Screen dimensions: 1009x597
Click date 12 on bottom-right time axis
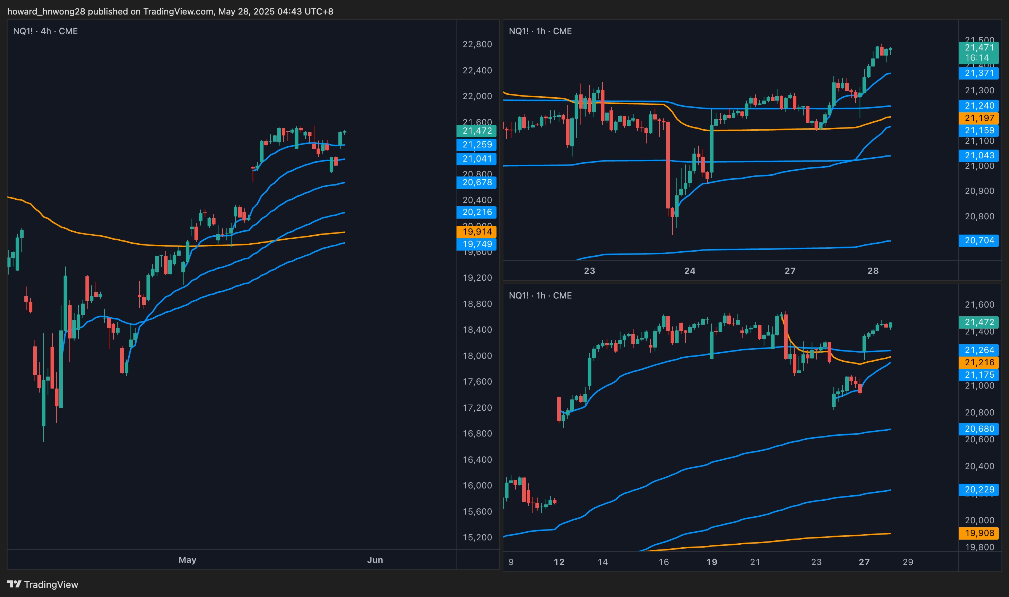559,562
